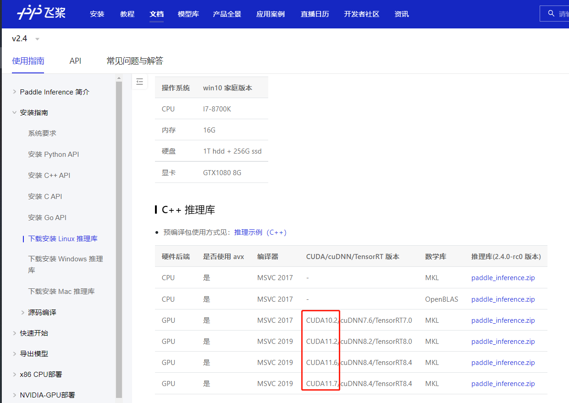
Task: Open 安装 Go API page
Action: 47,217
